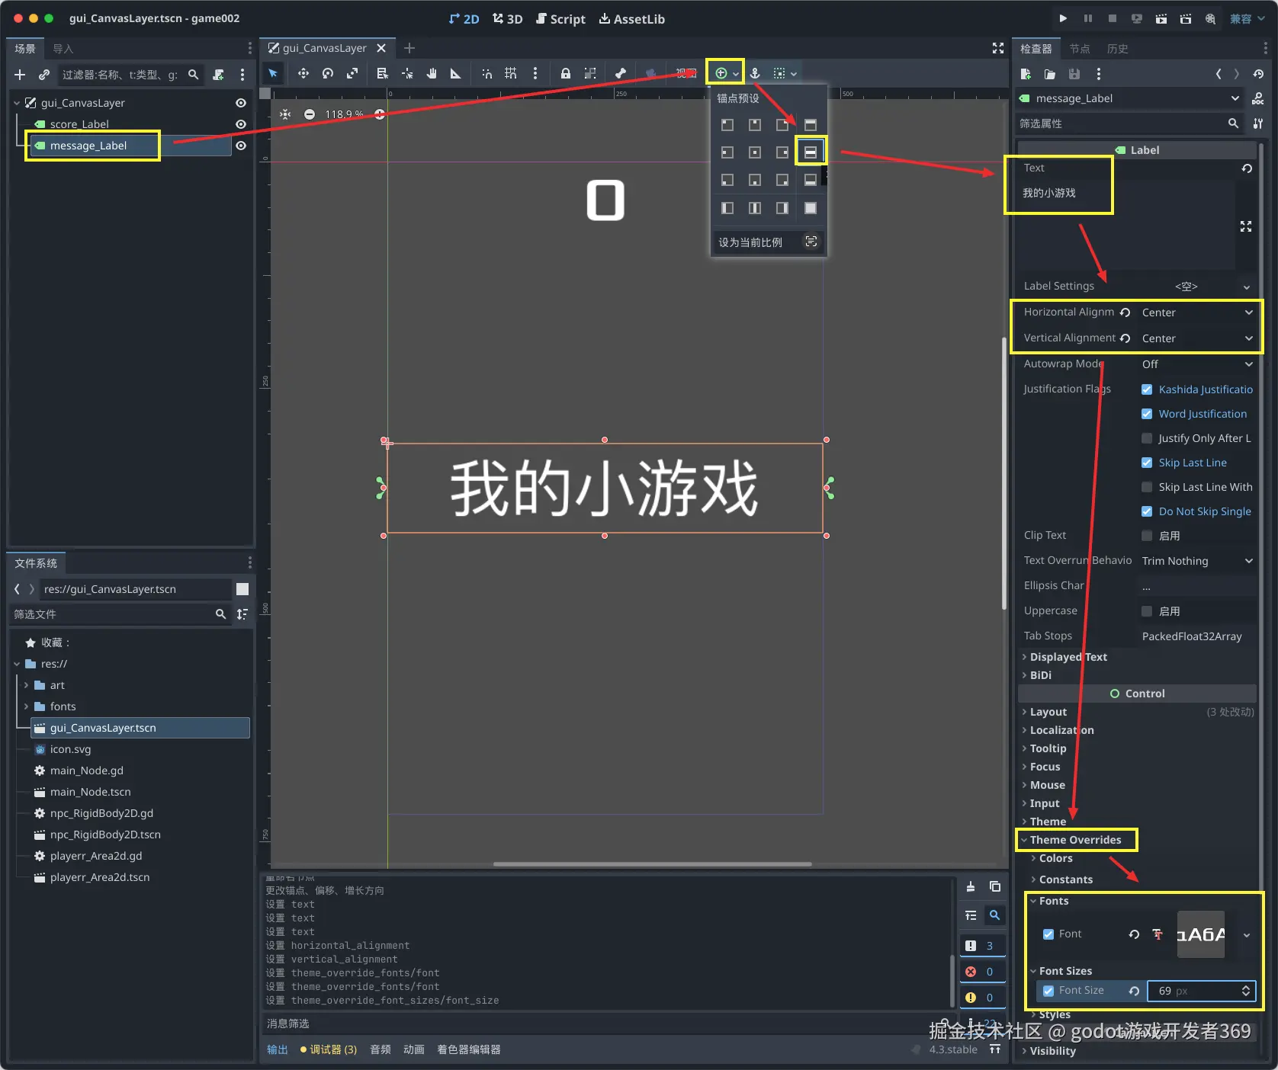The width and height of the screenshot is (1278, 1070).
Task: Activate the Move Mode tool
Action: click(x=303, y=73)
